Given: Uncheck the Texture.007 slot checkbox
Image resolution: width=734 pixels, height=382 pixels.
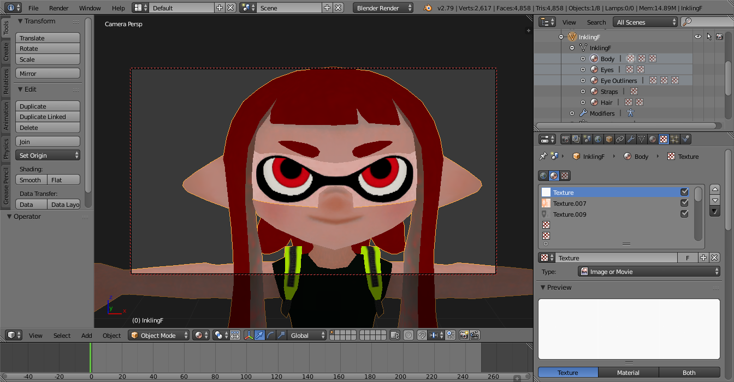Looking at the screenshot, I should coord(684,203).
